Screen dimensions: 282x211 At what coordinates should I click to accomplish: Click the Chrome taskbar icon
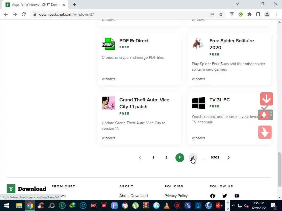(30, 206)
